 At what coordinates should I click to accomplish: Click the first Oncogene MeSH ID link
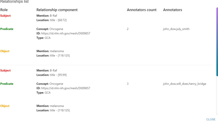pyautogui.click(x=66, y=33)
